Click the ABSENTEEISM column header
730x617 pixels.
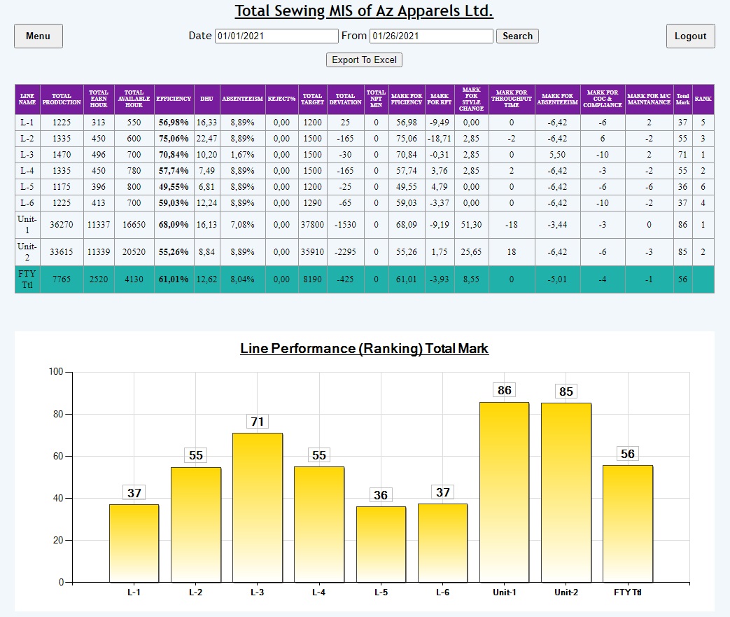(x=243, y=99)
